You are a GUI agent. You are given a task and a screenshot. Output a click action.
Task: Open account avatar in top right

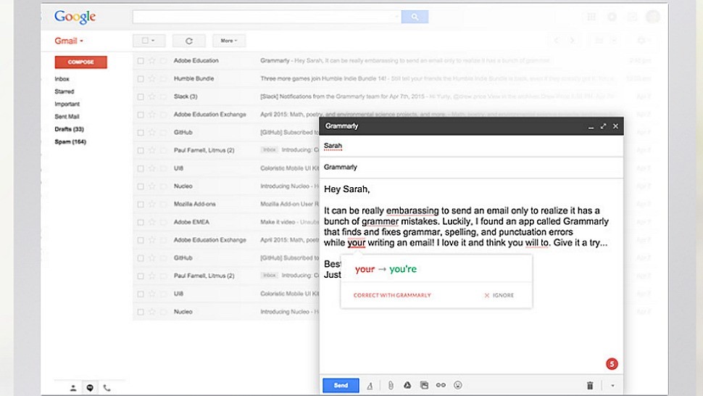653,17
